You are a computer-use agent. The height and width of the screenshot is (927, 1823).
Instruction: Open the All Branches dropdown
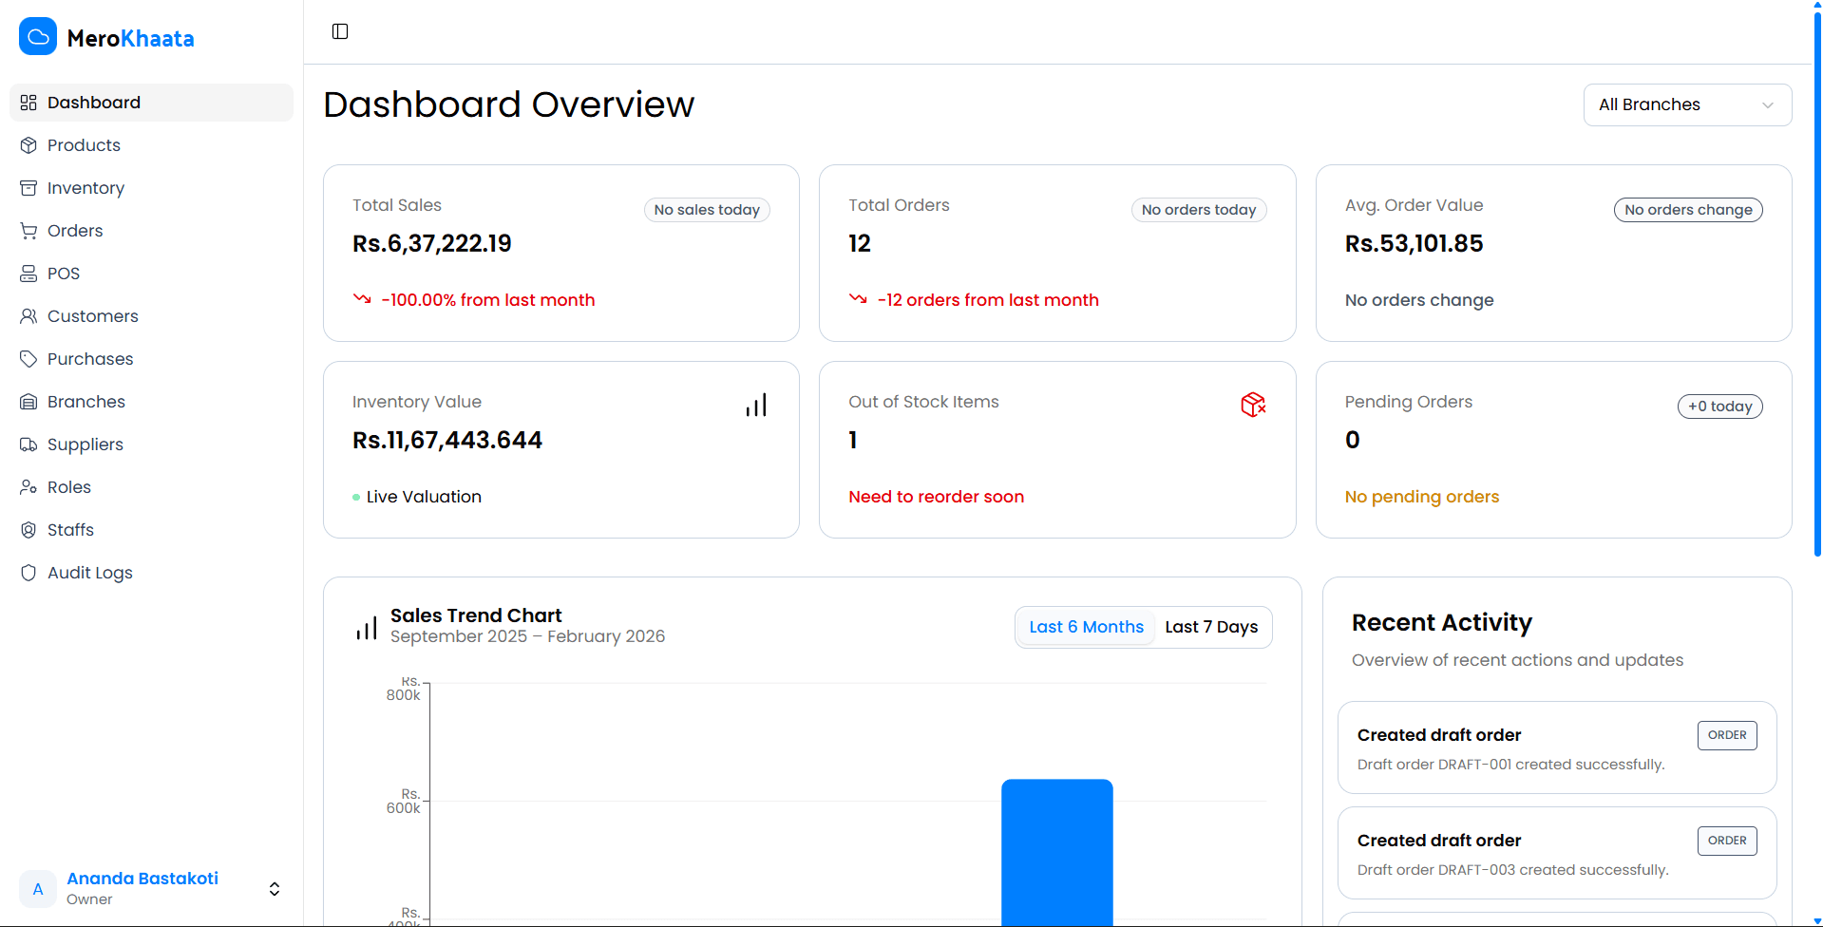tap(1686, 104)
